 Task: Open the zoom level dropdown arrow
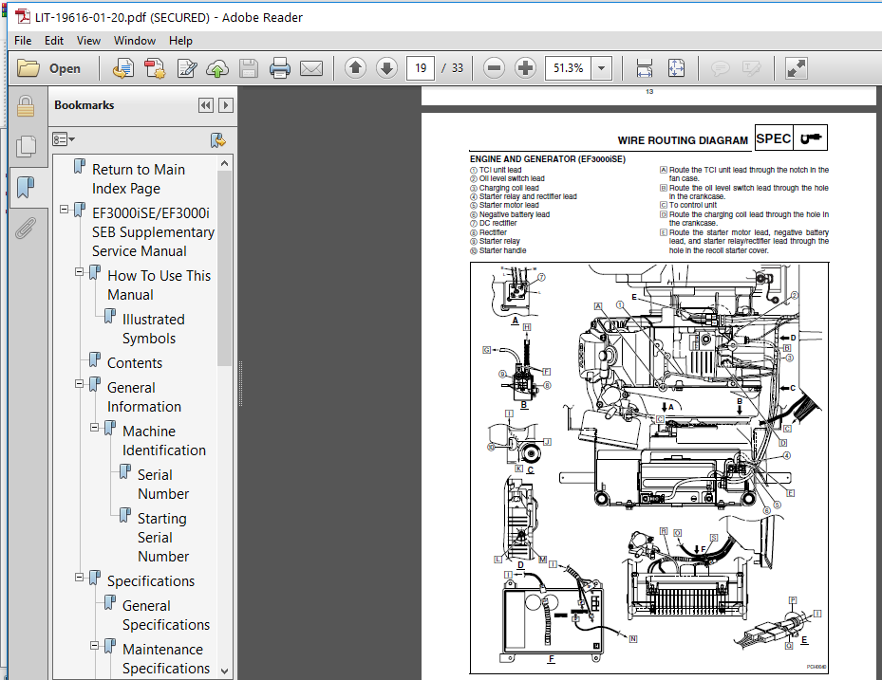tap(601, 68)
